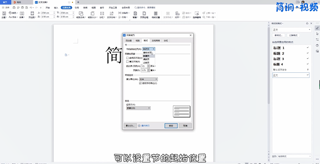Switch to the 文档网格 tab in dialog
This screenshot has height=164, width=320.
coord(156,40)
